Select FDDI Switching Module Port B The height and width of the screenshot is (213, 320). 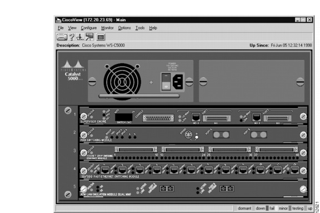click(x=258, y=135)
